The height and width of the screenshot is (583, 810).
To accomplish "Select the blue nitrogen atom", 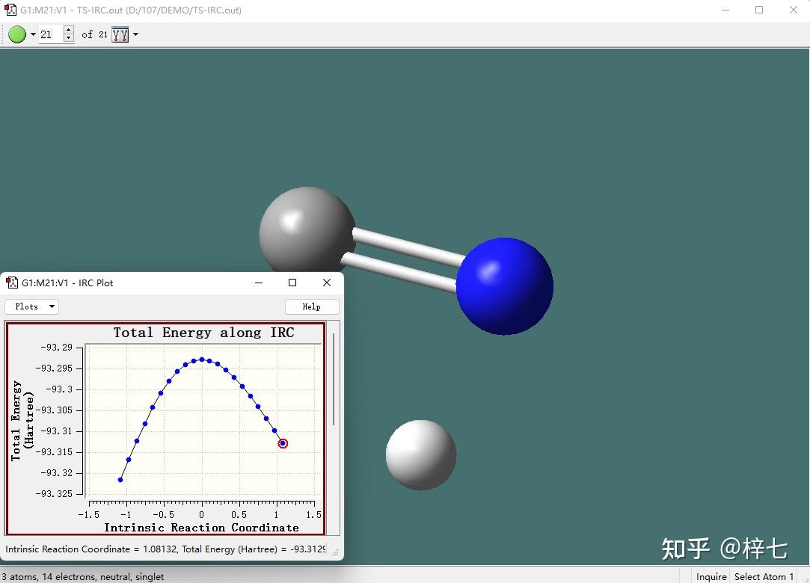I will click(x=505, y=286).
